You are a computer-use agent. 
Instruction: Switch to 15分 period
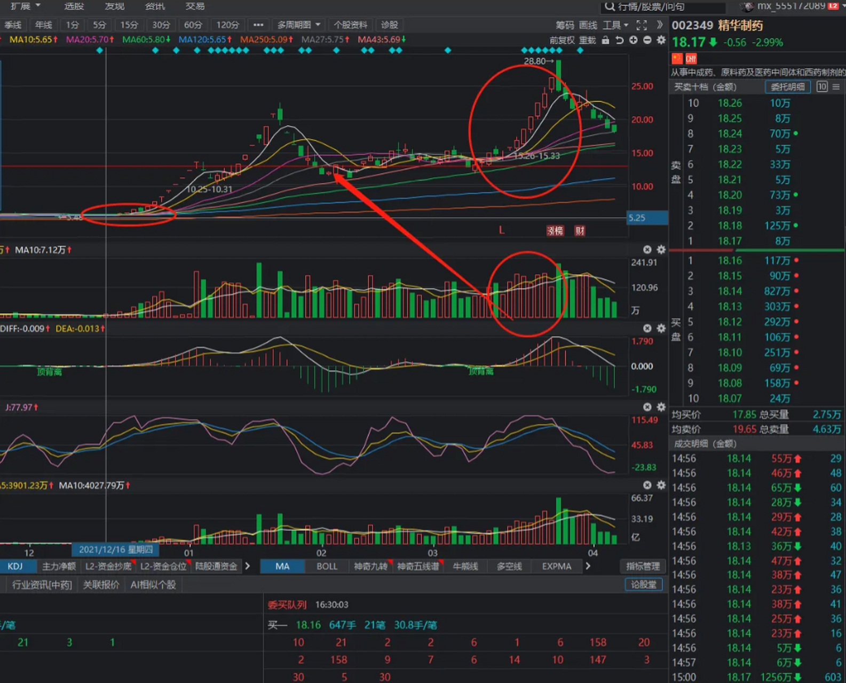point(129,25)
